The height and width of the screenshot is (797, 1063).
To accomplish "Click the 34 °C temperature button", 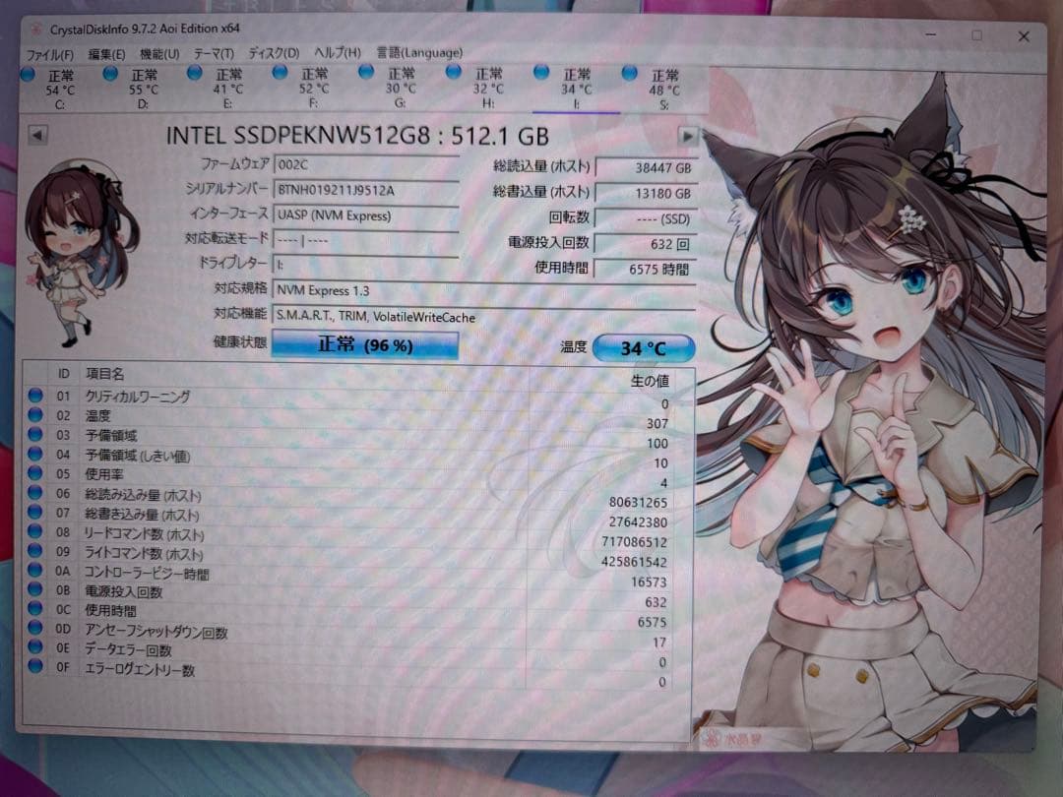I will tap(644, 348).
